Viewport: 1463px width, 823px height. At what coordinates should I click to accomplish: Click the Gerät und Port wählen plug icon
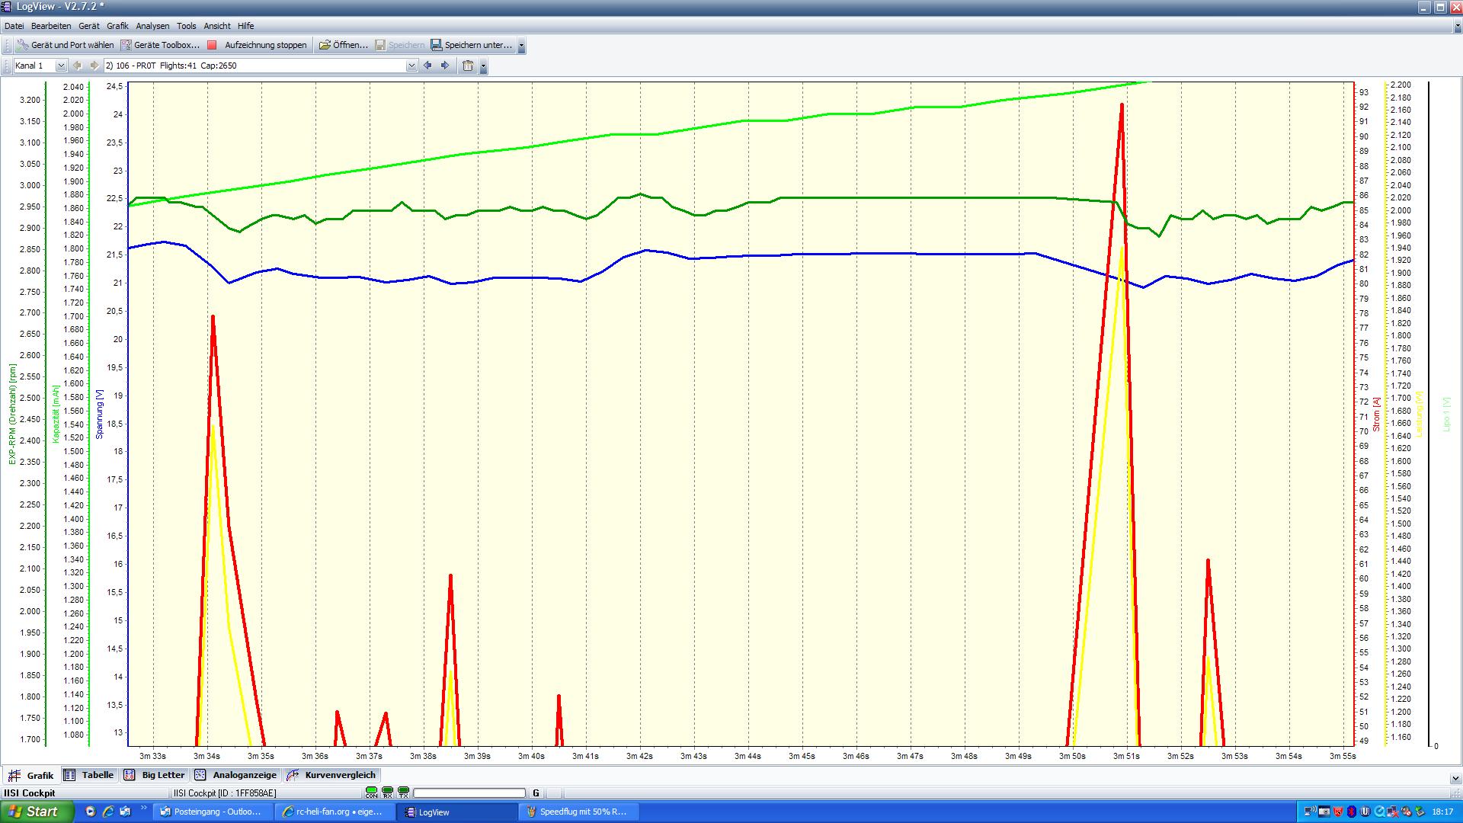pos(23,45)
